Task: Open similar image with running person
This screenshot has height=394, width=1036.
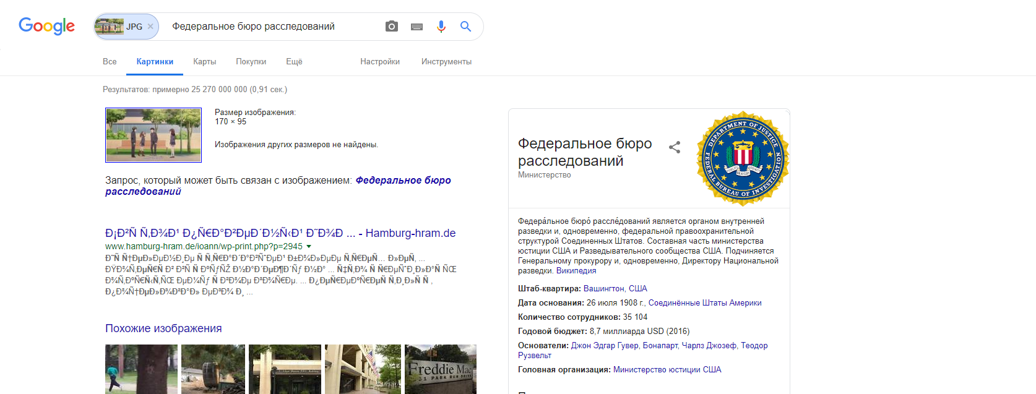Action: 141,369
